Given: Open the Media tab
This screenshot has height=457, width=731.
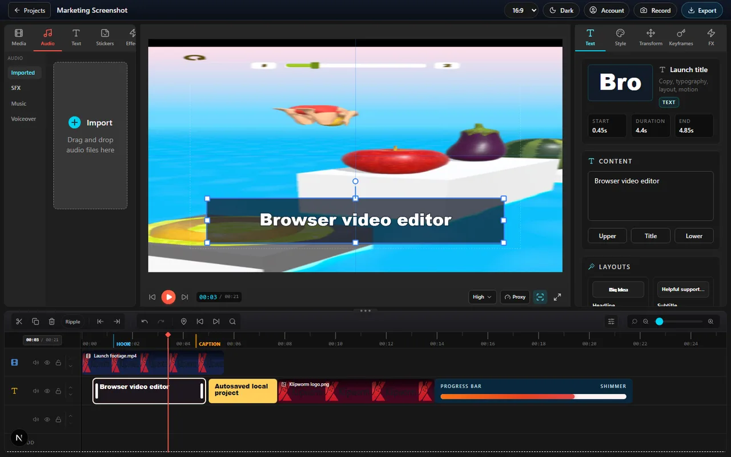Looking at the screenshot, I should 19,37.
